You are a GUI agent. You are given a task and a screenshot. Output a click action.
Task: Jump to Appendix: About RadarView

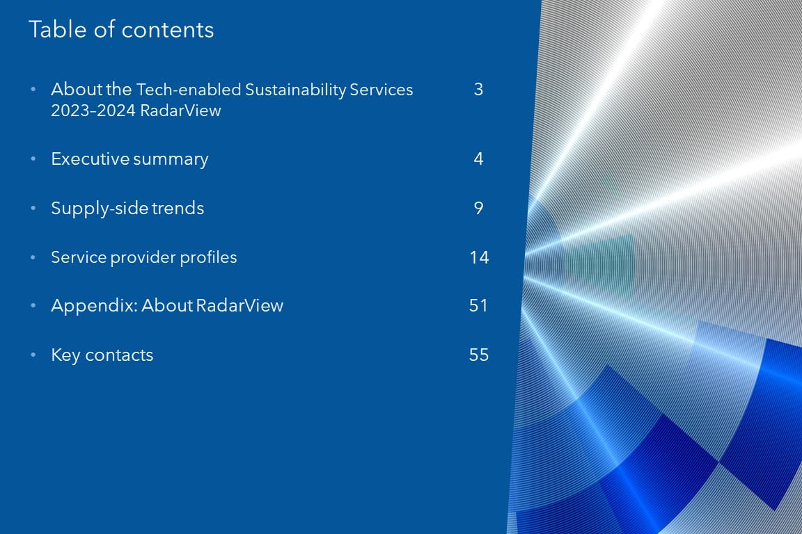[x=167, y=306]
